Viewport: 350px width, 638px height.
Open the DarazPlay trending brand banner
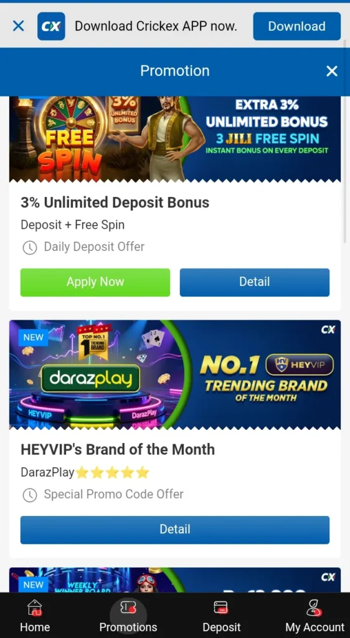[x=175, y=374]
